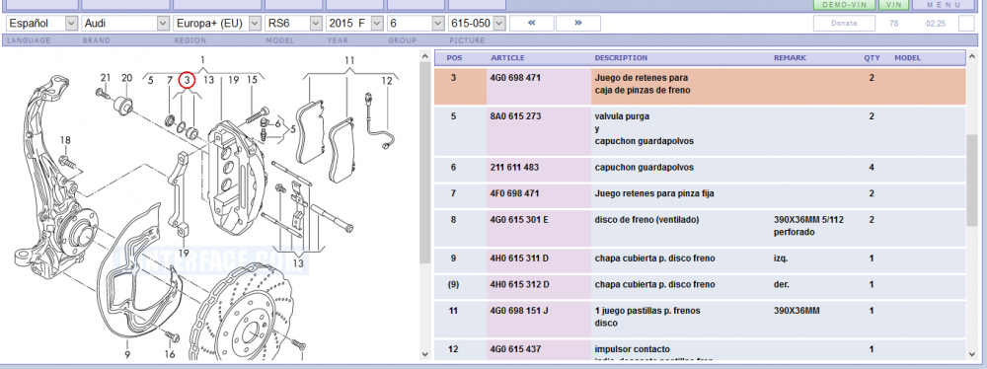The image size is (987, 369).
Task: Go to previous picture with « button
Action: point(532,24)
